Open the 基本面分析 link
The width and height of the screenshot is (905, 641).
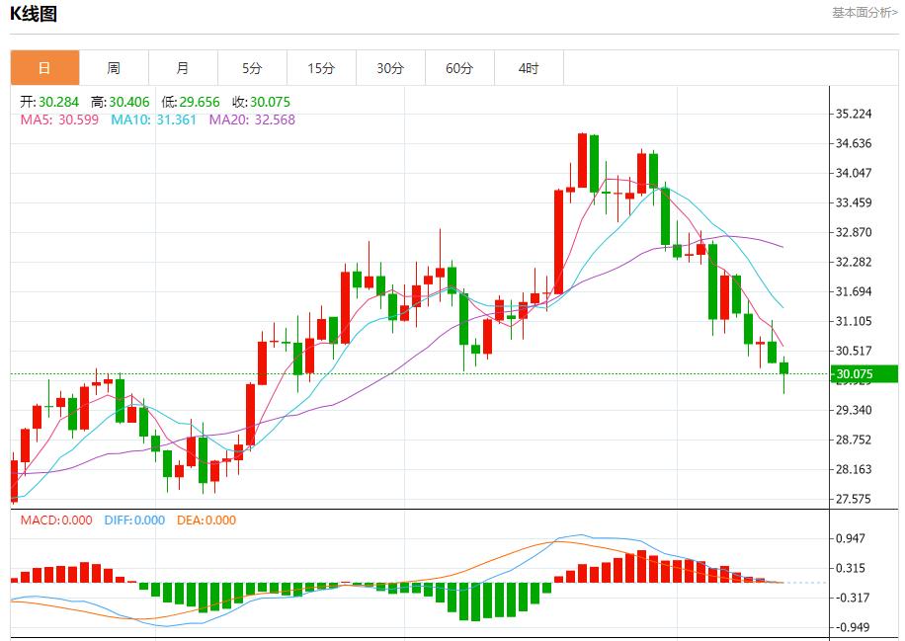pos(864,12)
